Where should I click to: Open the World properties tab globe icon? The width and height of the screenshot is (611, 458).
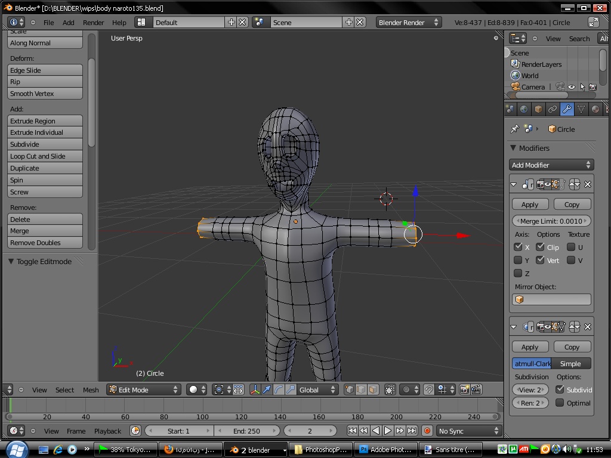pos(524,110)
